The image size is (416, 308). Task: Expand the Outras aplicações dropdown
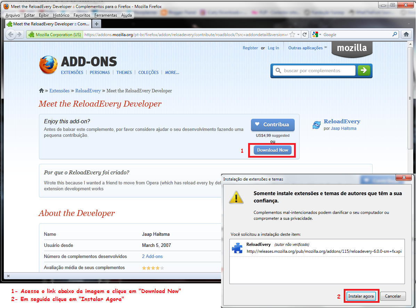tap(308, 48)
